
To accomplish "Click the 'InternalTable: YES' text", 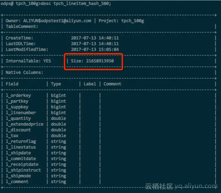I will click(x=28, y=61).
